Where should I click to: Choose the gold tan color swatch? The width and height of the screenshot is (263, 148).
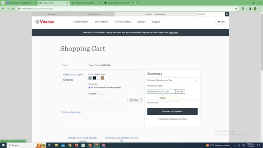pyautogui.click(x=102, y=78)
